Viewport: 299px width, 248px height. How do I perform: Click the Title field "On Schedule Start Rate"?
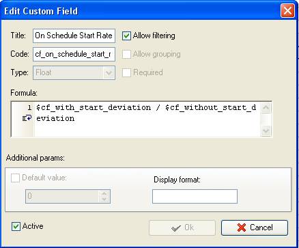click(74, 36)
